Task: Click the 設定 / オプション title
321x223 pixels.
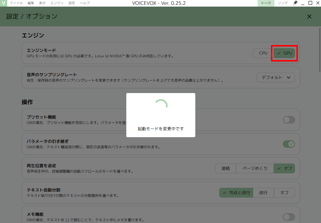Action: pyautogui.click(x=32, y=17)
